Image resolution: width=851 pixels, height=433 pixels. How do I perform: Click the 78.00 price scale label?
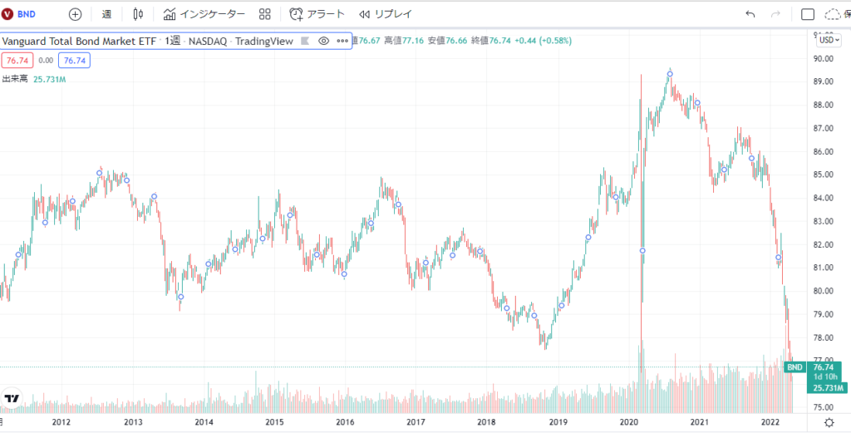824,337
